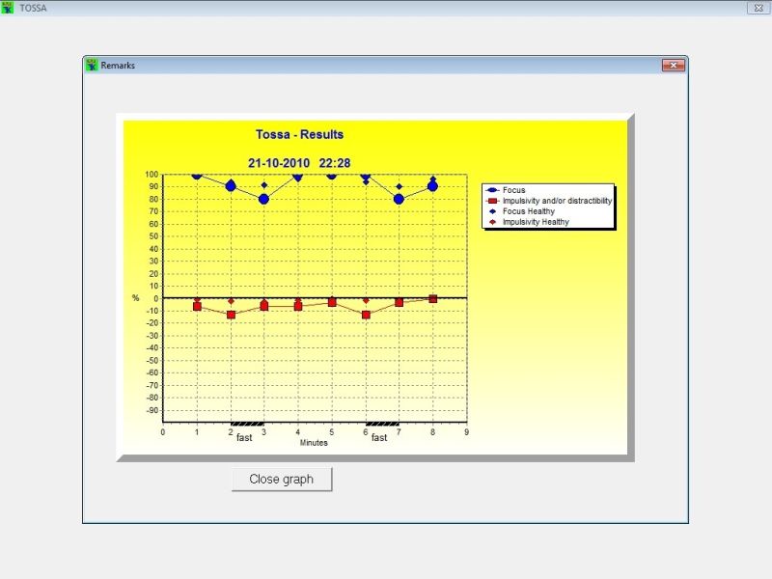Viewport: 772px width, 579px height.
Task: Click the date 21-10-2010 22:28 label
Action: click(x=300, y=163)
